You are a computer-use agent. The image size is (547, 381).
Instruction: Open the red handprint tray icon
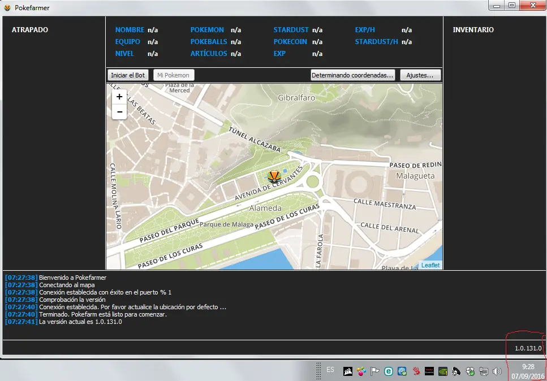pos(416,371)
